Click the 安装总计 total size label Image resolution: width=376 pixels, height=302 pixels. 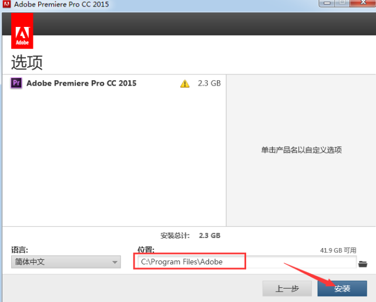pyautogui.click(x=175, y=235)
